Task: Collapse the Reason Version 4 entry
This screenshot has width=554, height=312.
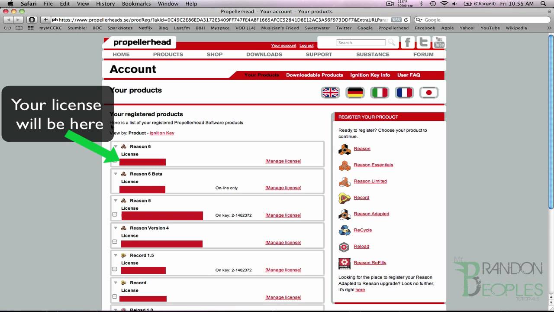Action: [116, 228]
